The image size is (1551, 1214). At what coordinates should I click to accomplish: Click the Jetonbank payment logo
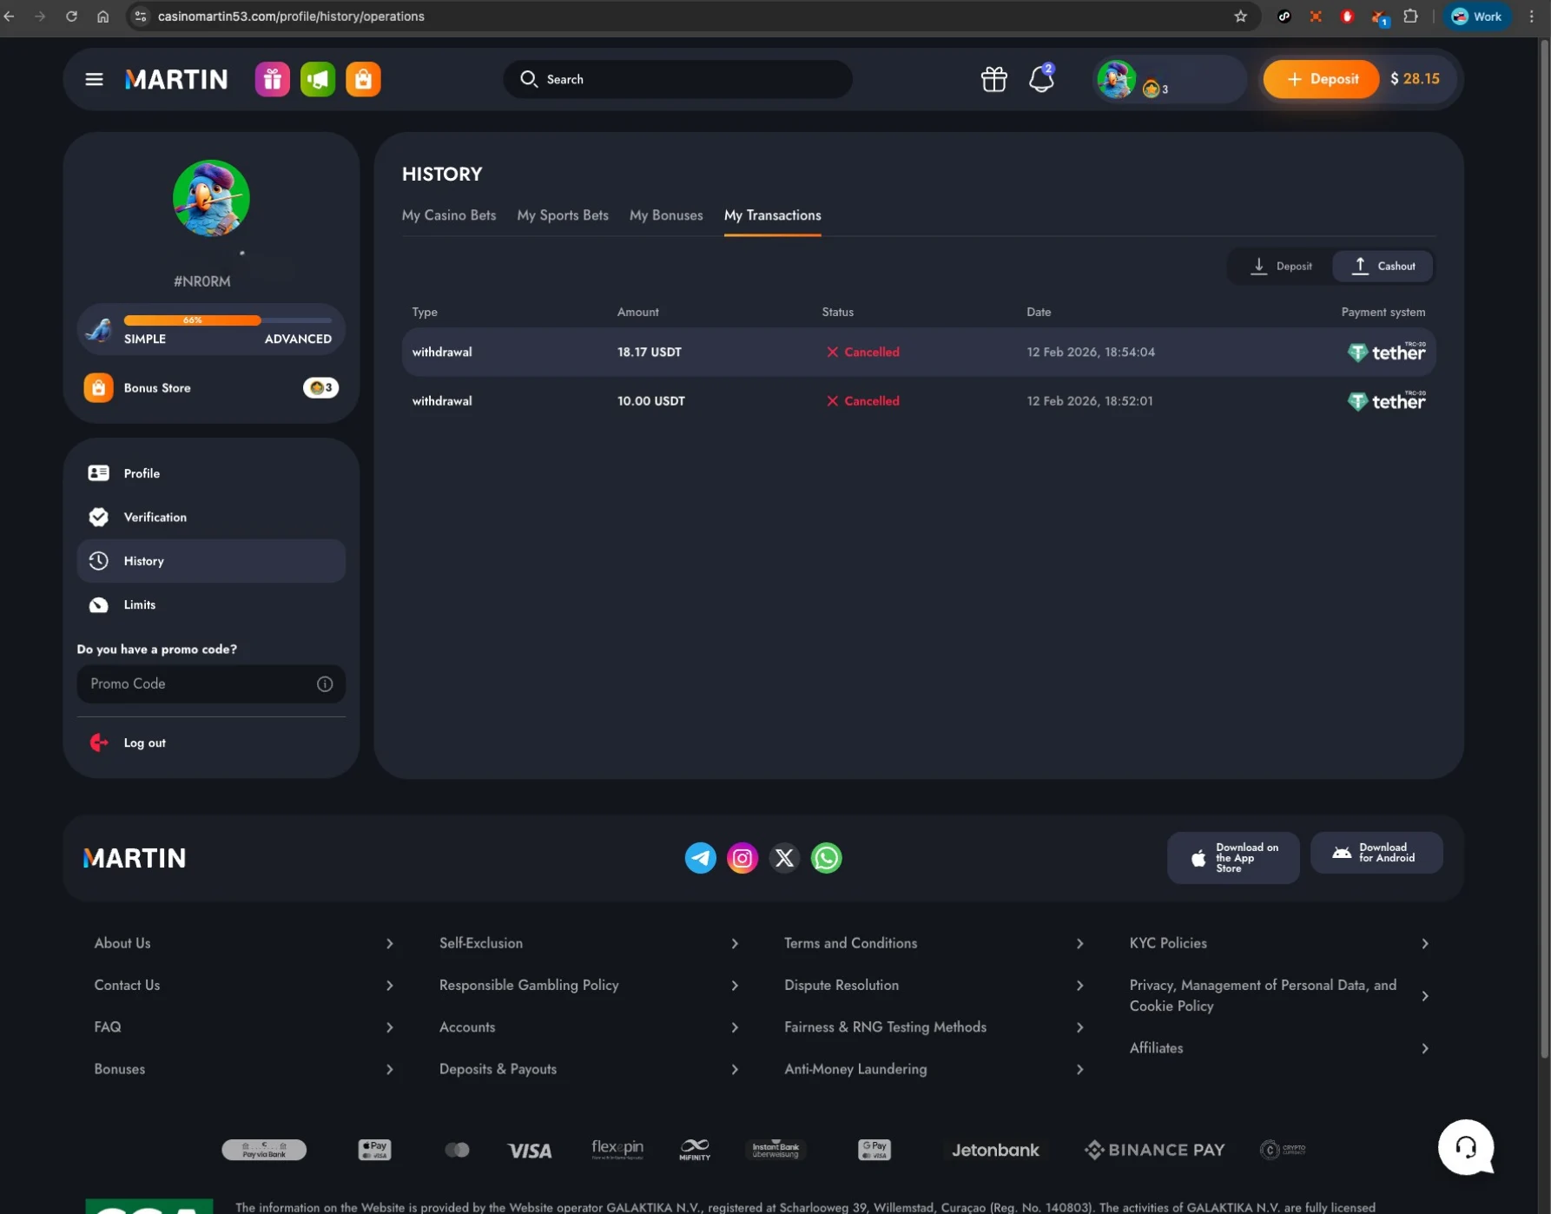(995, 1151)
